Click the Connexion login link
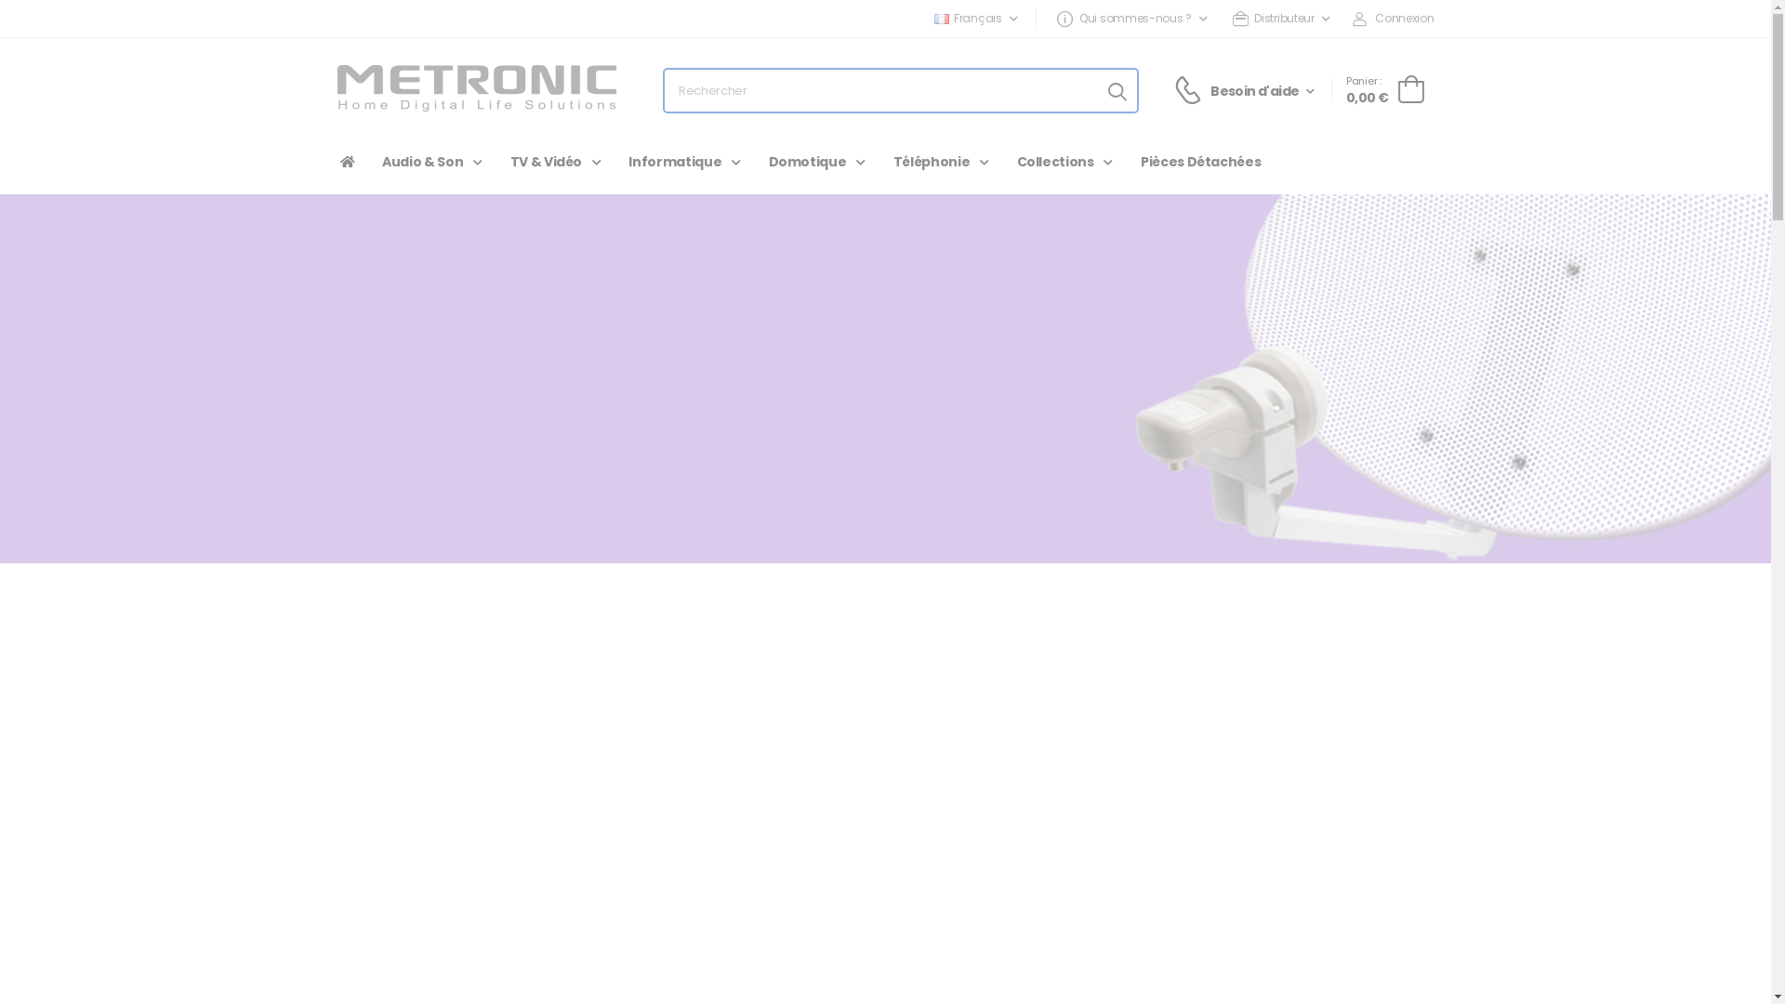 (1404, 19)
